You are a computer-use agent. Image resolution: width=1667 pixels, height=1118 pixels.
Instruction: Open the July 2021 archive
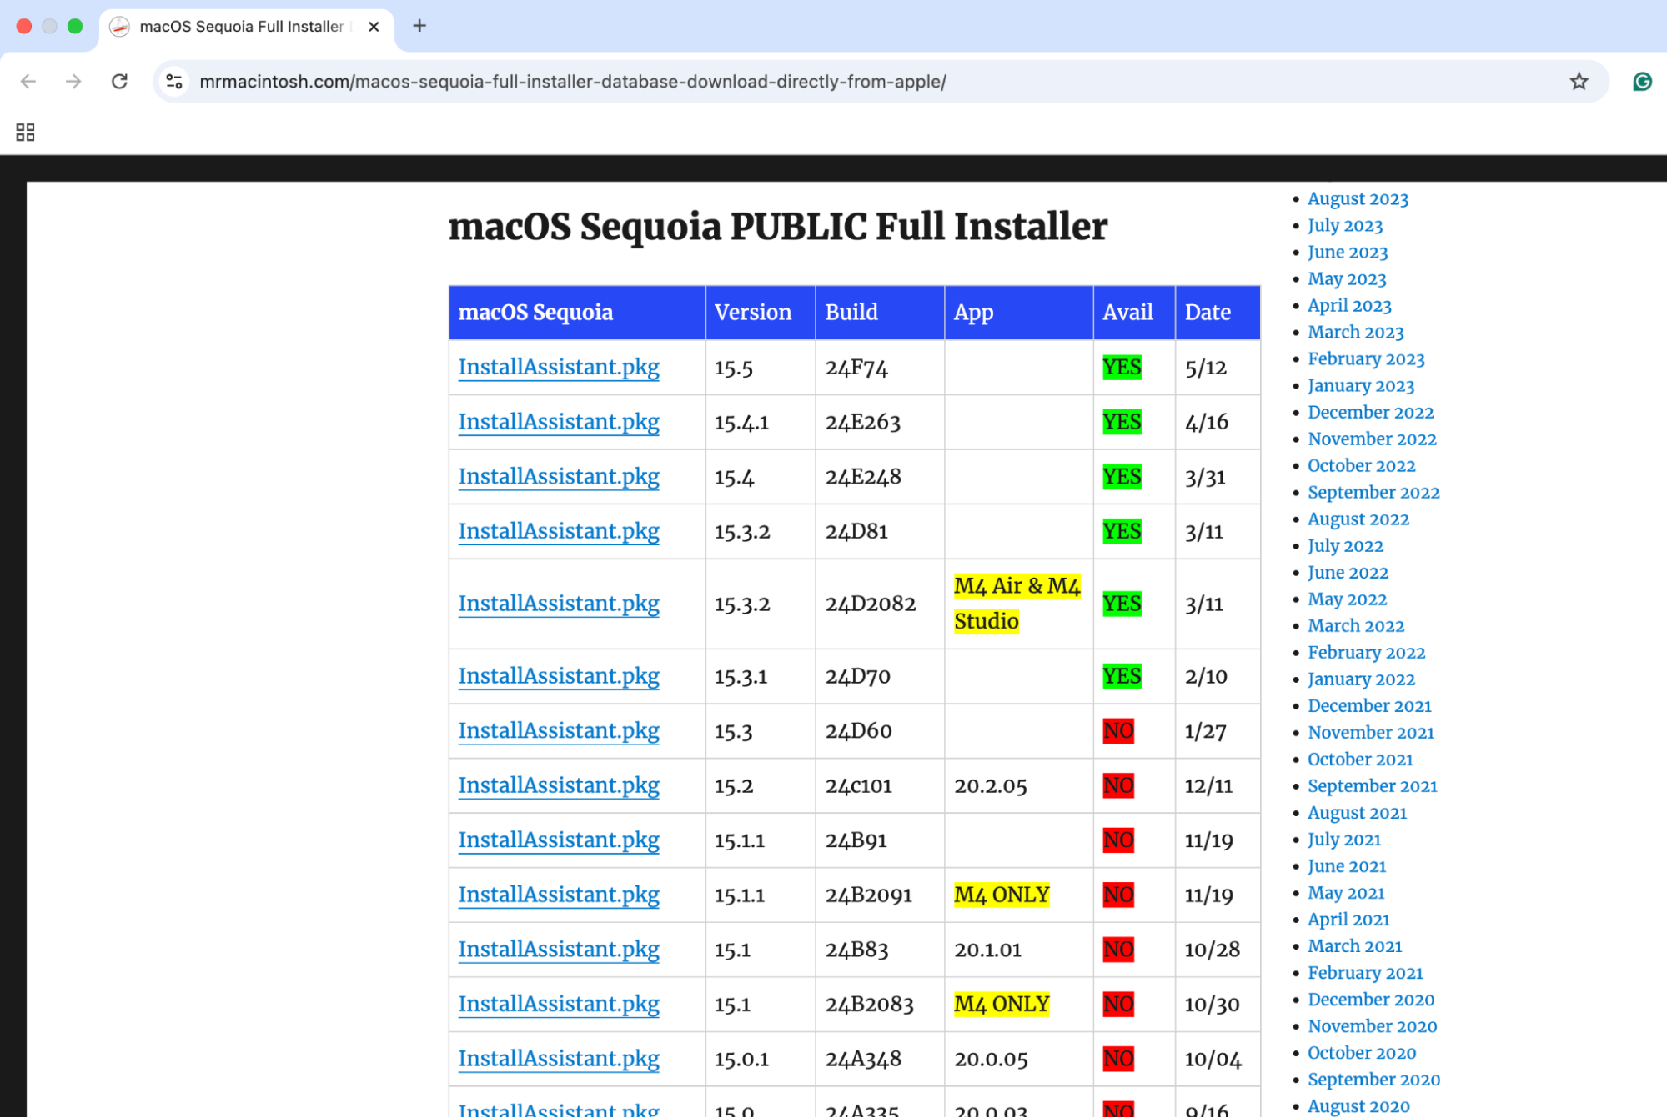1343,840
